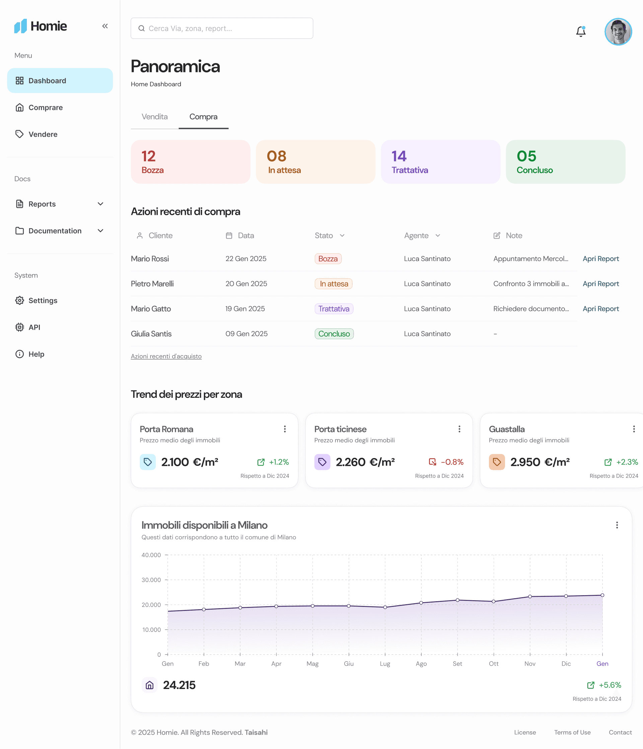Select the Set data point on chart
Screen dimensions: 643x749
click(x=457, y=600)
